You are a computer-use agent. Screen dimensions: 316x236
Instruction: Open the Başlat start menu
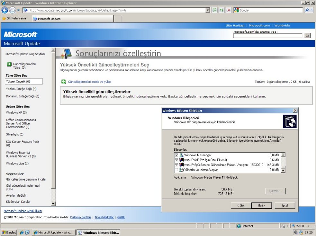pyautogui.click(x=9, y=232)
